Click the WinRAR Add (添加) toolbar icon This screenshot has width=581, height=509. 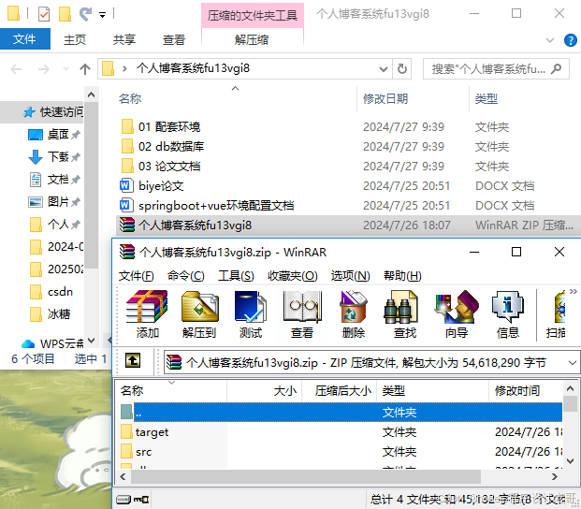click(x=147, y=313)
